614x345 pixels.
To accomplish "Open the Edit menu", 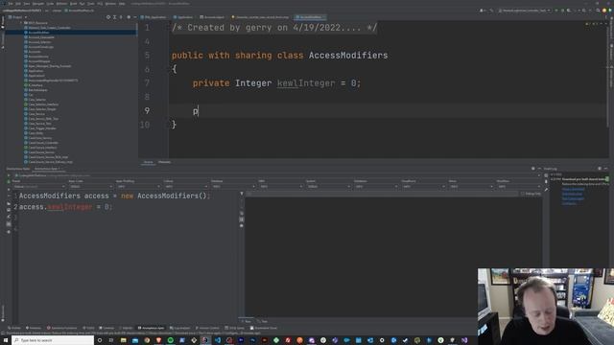I will coord(17,4).
